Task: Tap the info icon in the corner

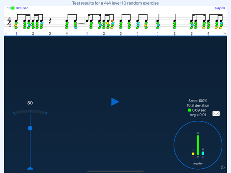Action: tap(223, 168)
